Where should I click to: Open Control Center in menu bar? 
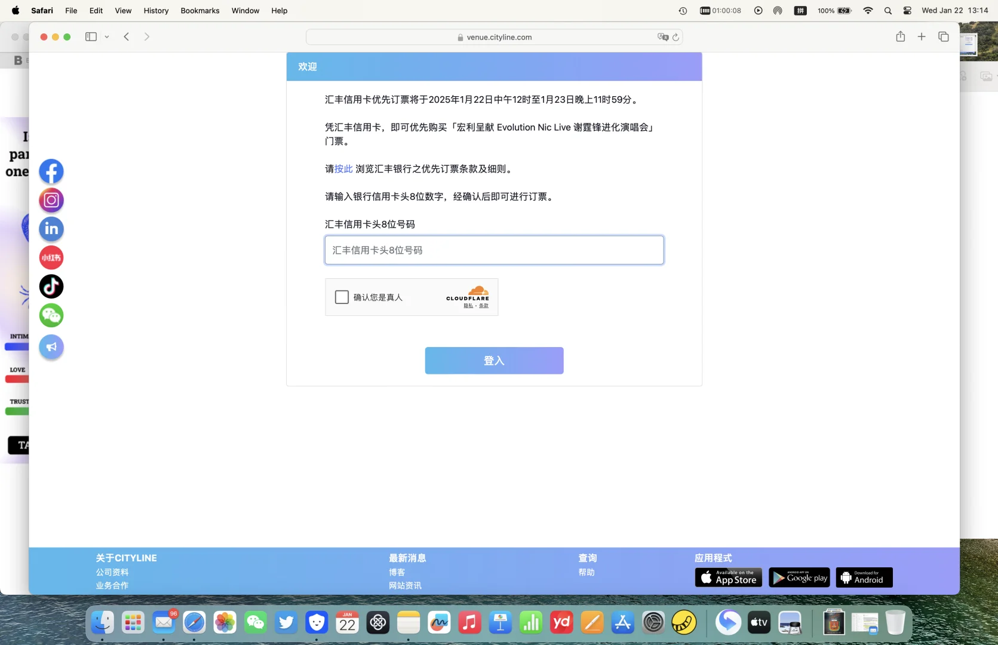(x=907, y=11)
